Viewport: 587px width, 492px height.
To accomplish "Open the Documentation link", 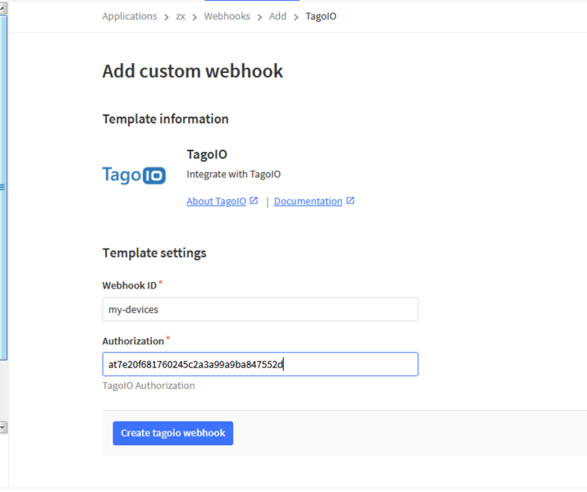I will (308, 201).
